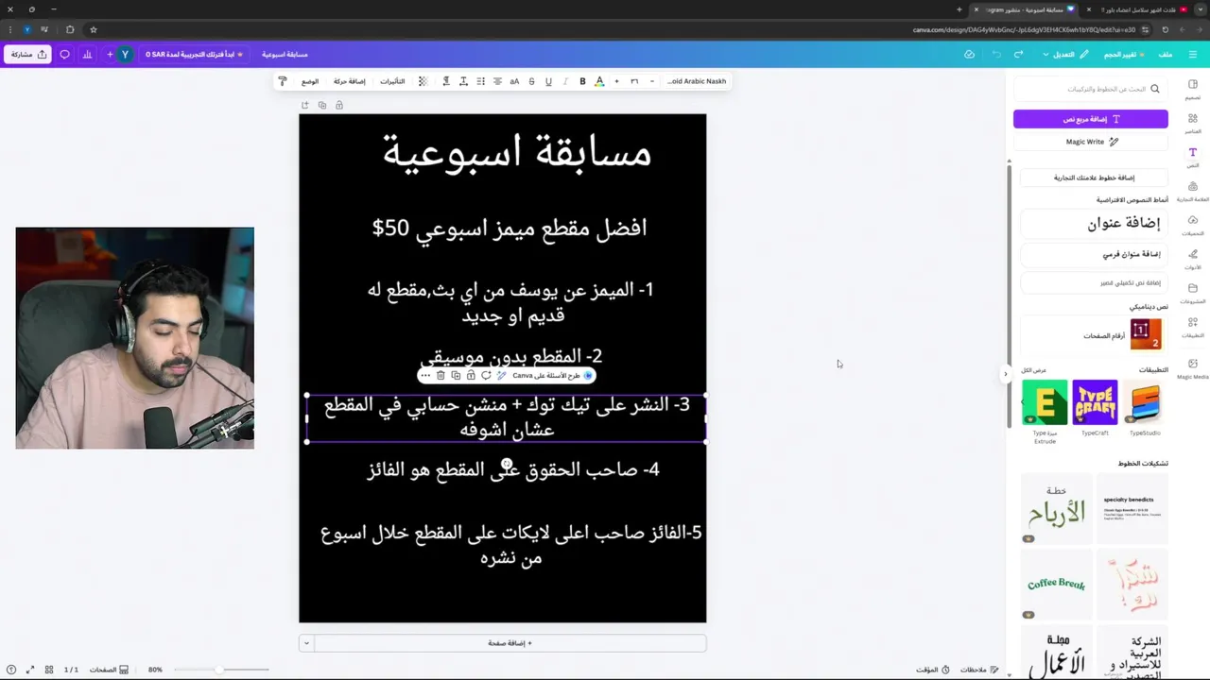Open the TypeStudio app

(1145, 403)
